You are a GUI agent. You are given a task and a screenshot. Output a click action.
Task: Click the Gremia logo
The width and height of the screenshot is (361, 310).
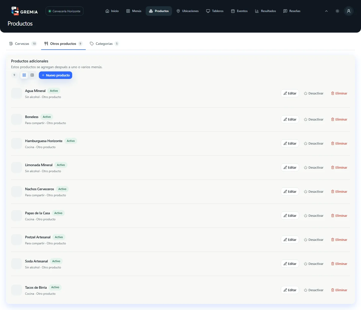[x=25, y=11]
